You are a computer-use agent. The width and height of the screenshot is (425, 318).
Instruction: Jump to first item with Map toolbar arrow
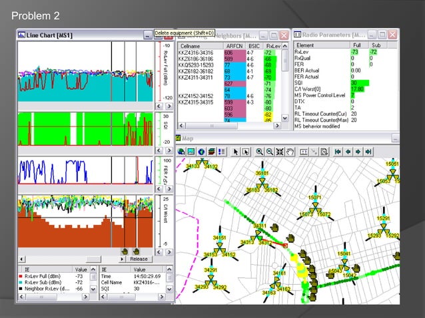click(338, 152)
